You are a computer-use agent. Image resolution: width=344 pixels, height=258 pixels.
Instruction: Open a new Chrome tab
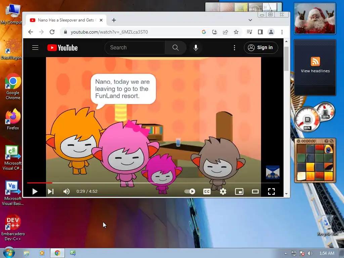[114, 20]
